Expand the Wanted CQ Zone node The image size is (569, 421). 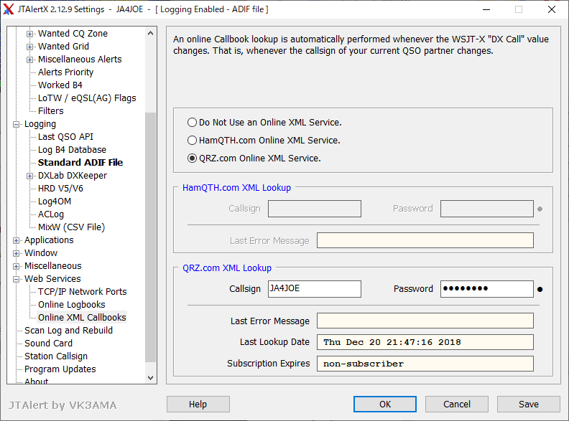(x=29, y=34)
